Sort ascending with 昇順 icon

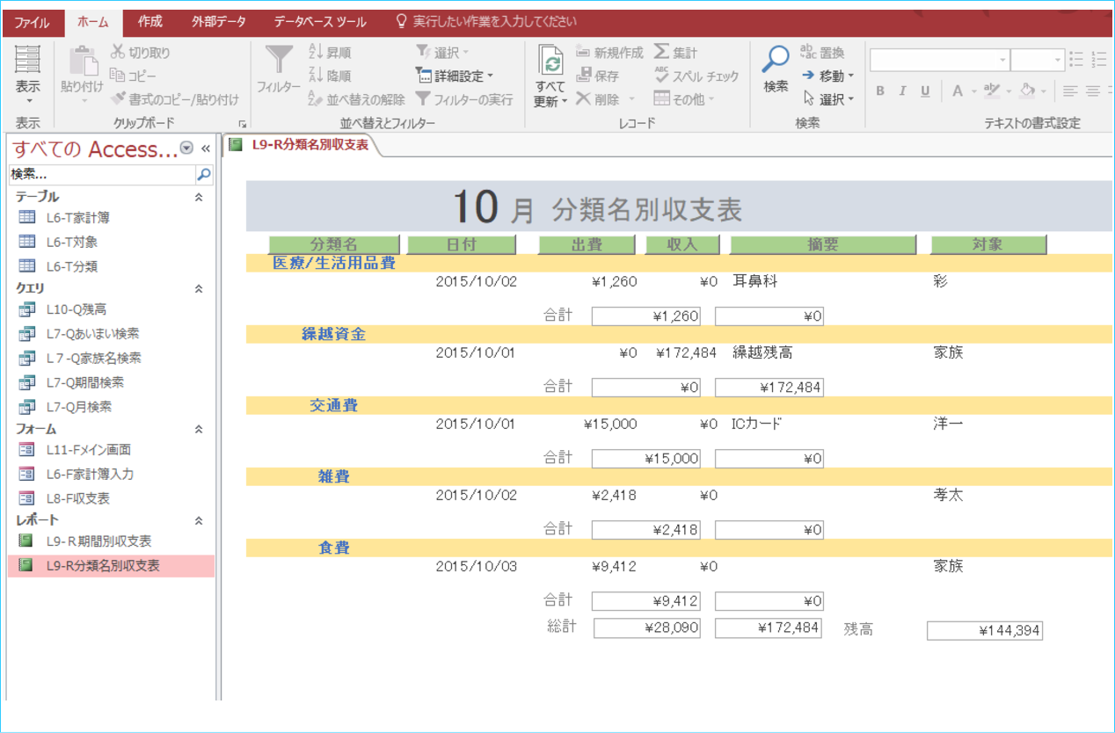pyautogui.click(x=317, y=53)
